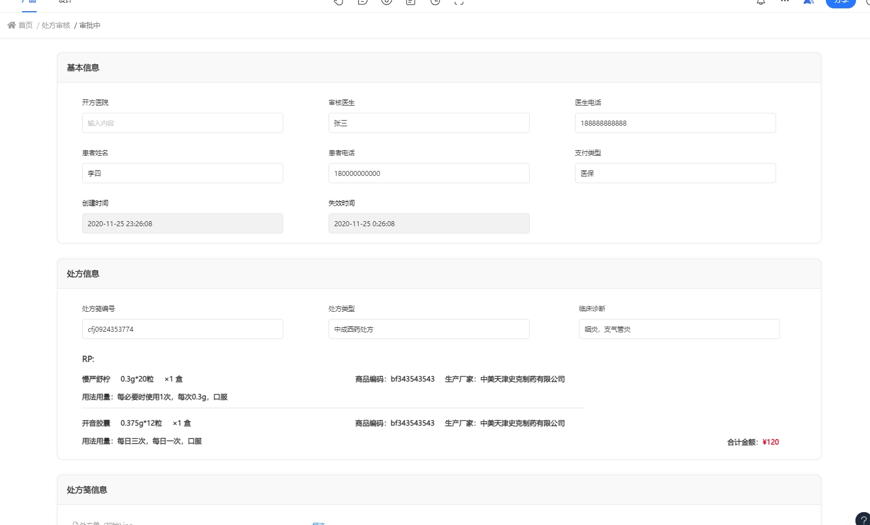Click the 支付类型 label
The image size is (870, 525).
pyautogui.click(x=588, y=153)
